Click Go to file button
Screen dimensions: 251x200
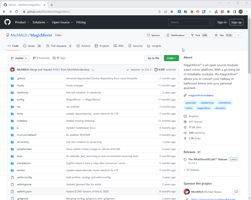click(x=153, y=58)
